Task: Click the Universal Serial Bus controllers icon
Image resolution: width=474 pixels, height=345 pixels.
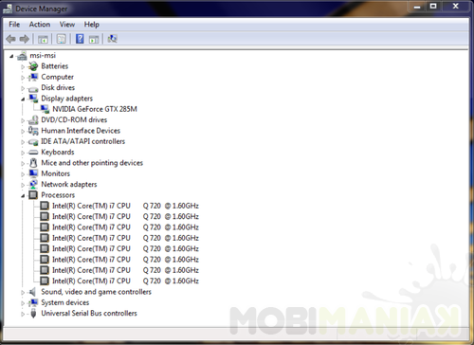Action: coord(33,314)
